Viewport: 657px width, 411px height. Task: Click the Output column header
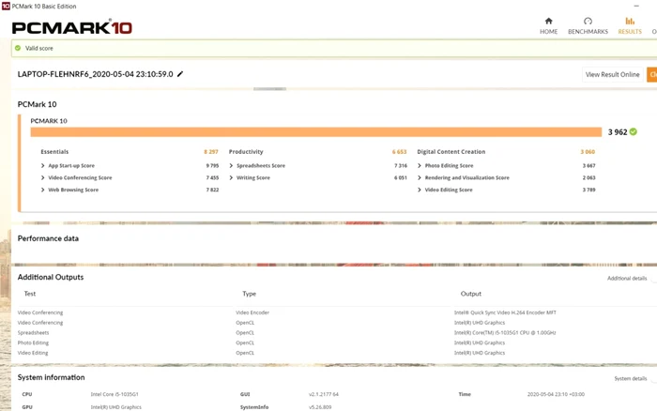click(x=471, y=294)
